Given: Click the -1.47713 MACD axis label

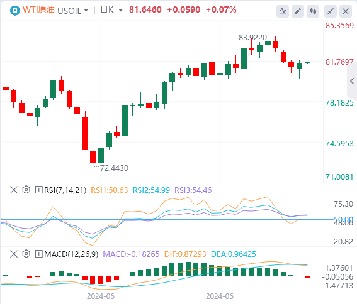Looking at the screenshot, I should coord(337,285).
